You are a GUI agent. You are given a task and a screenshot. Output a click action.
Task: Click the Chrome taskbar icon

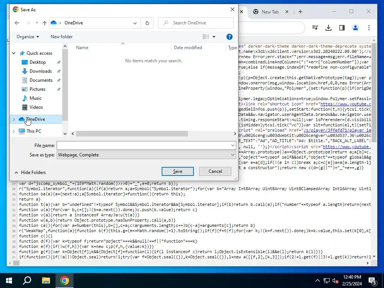[64, 280]
